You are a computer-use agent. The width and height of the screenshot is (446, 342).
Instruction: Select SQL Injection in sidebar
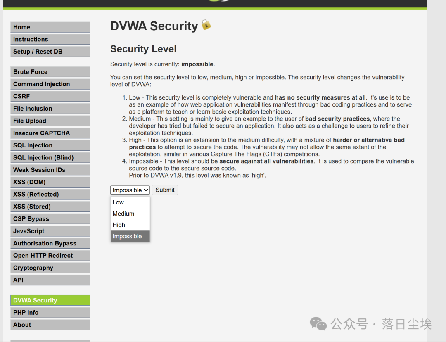50,145
